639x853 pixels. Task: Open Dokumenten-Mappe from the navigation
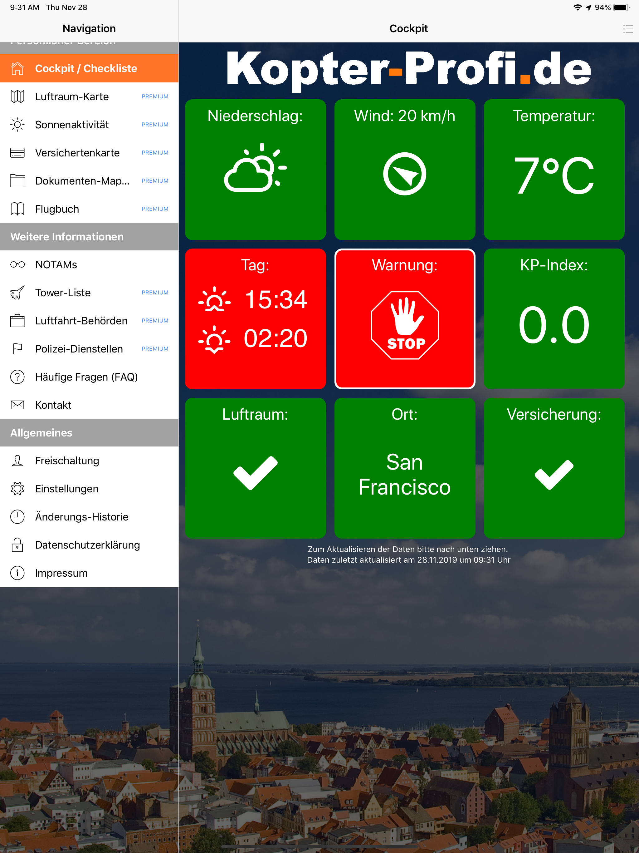tap(90, 181)
